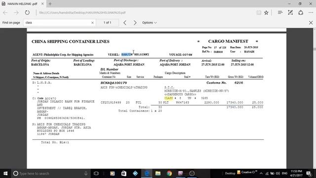Expand the find Options dropdown
The image size is (316, 178).
pyautogui.click(x=149, y=23)
